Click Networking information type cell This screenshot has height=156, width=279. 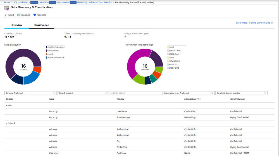[190, 117]
